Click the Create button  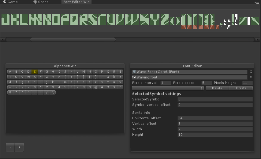point(241,88)
